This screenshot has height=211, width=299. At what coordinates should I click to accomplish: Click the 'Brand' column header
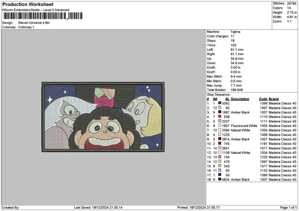coord(274,99)
